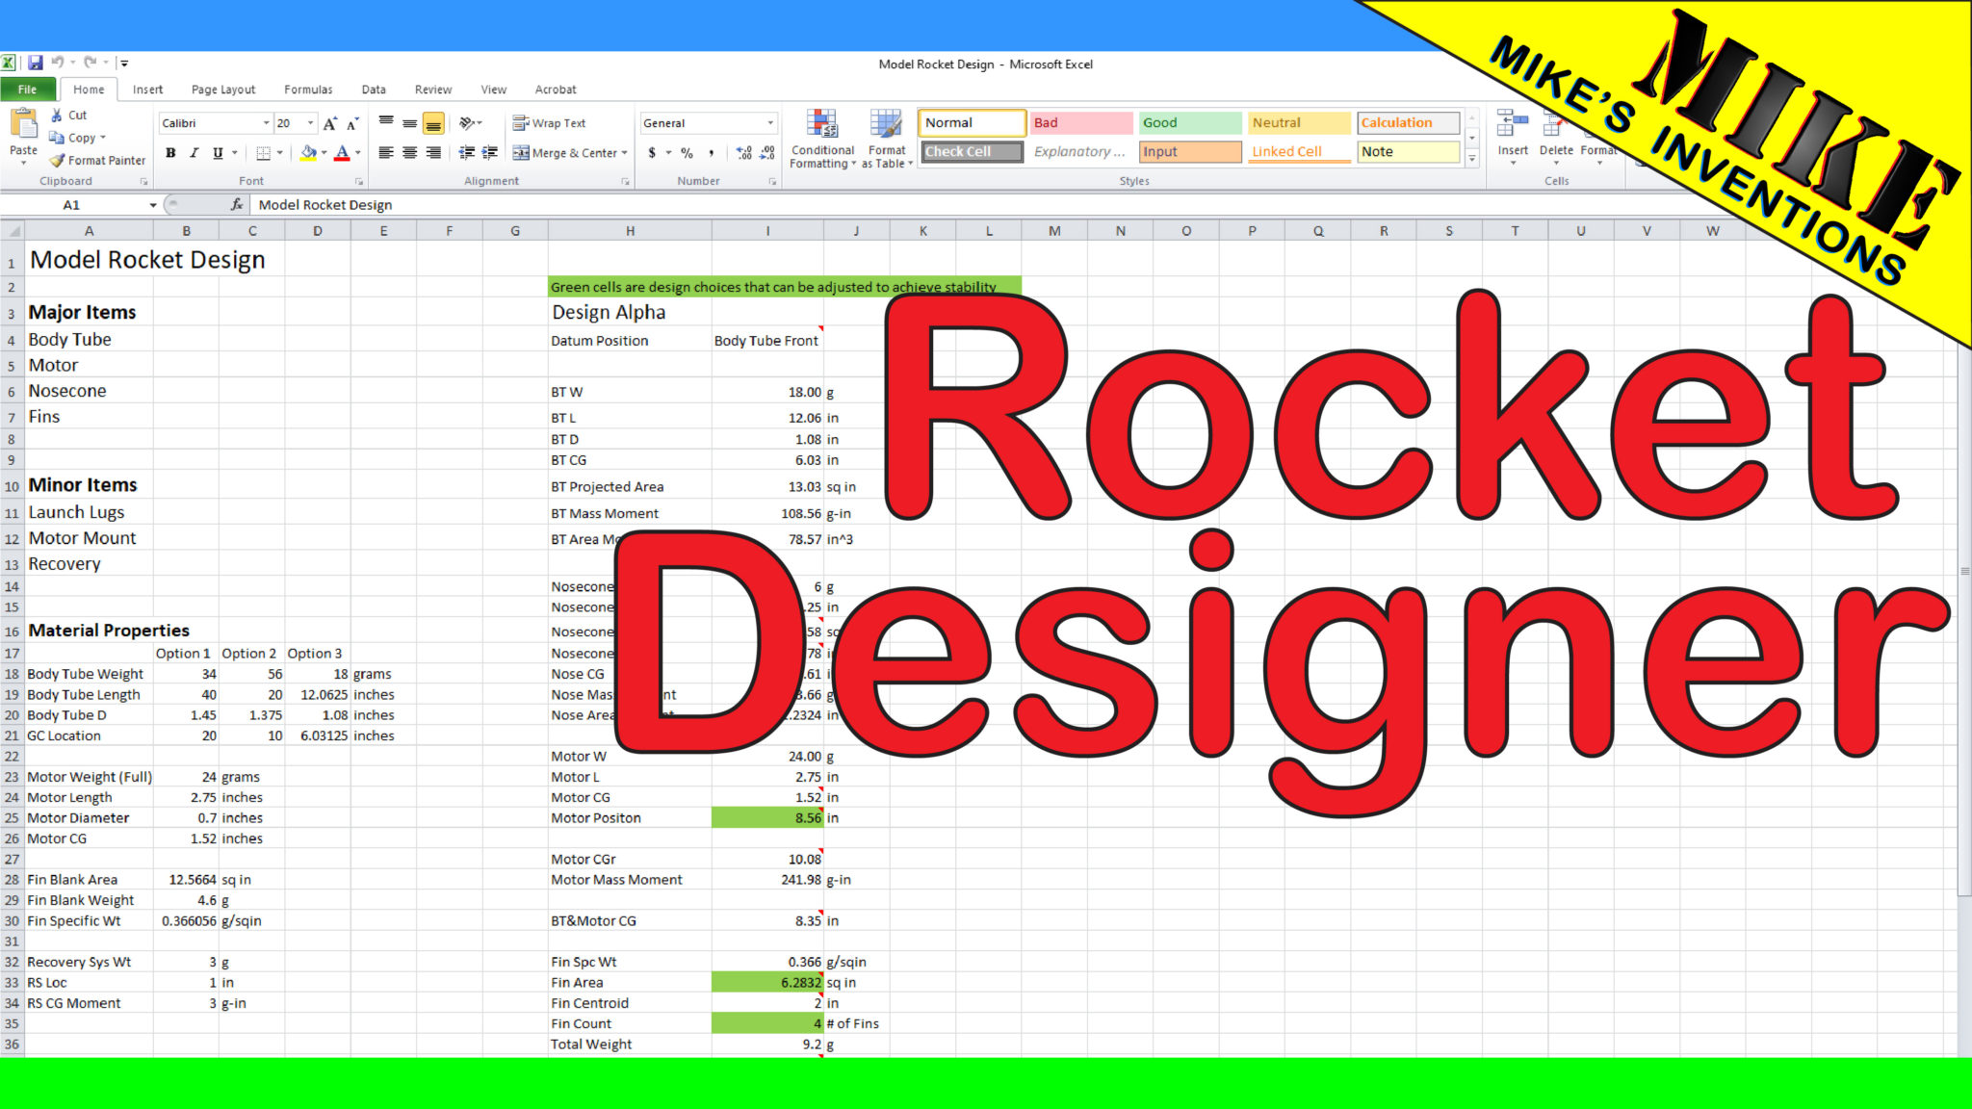Switch to the Page Layout tab

click(x=223, y=90)
